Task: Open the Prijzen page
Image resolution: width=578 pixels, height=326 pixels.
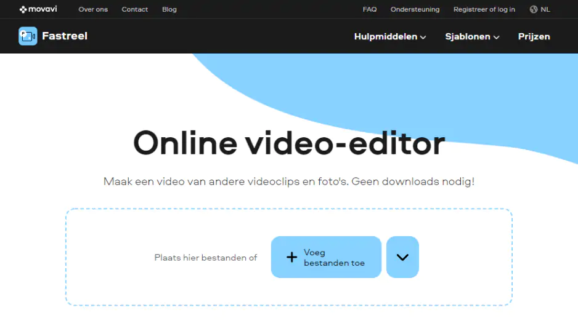Action: (534, 36)
